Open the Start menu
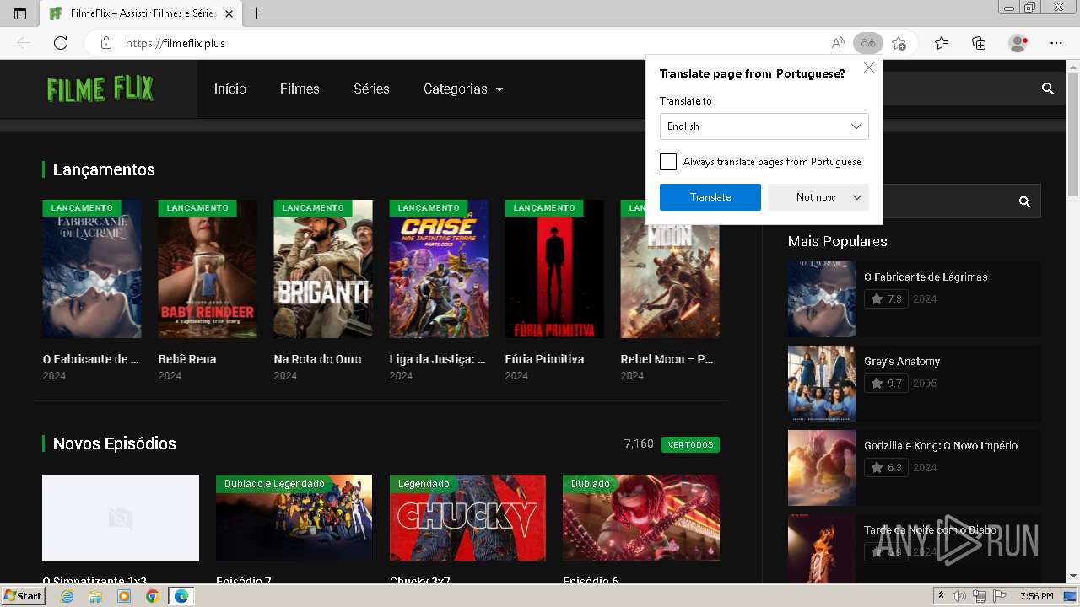The height and width of the screenshot is (607, 1080). click(x=23, y=596)
